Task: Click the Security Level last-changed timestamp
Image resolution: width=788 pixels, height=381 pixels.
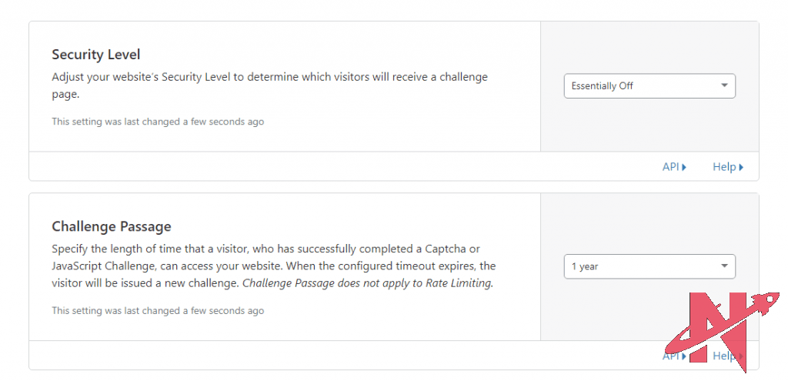Action: 158,122
